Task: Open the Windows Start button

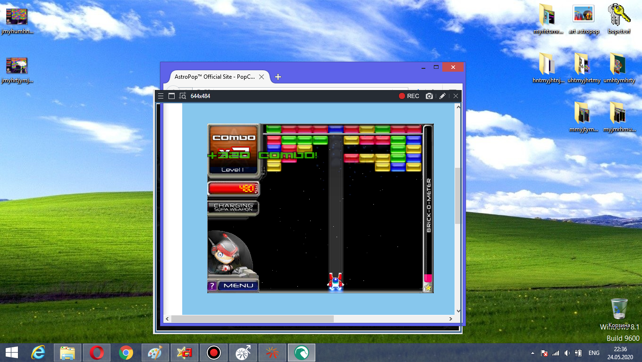Action: click(12, 352)
